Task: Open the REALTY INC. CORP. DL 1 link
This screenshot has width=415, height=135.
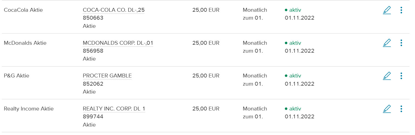Action: click(x=114, y=109)
